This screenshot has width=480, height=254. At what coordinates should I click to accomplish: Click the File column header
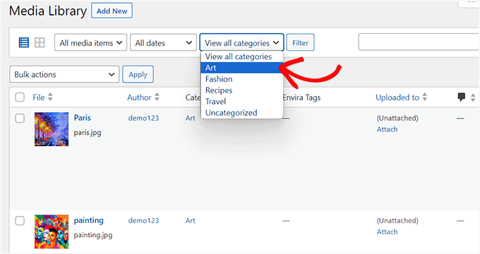pyautogui.click(x=39, y=97)
